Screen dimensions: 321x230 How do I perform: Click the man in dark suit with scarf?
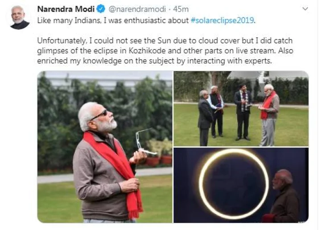point(243,112)
